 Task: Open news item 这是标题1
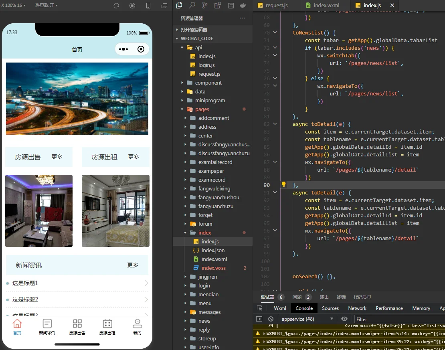(x=77, y=283)
